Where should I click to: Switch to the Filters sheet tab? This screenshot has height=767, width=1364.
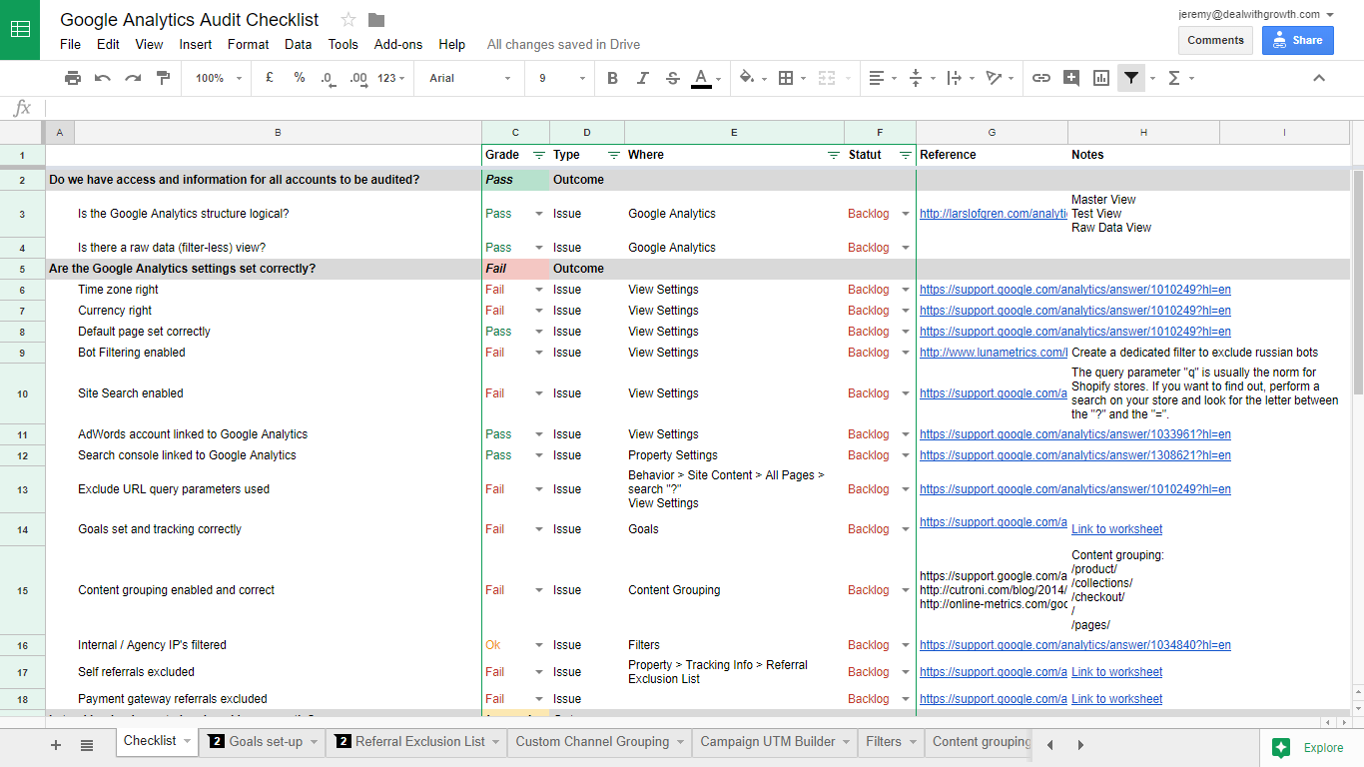click(x=891, y=742)
